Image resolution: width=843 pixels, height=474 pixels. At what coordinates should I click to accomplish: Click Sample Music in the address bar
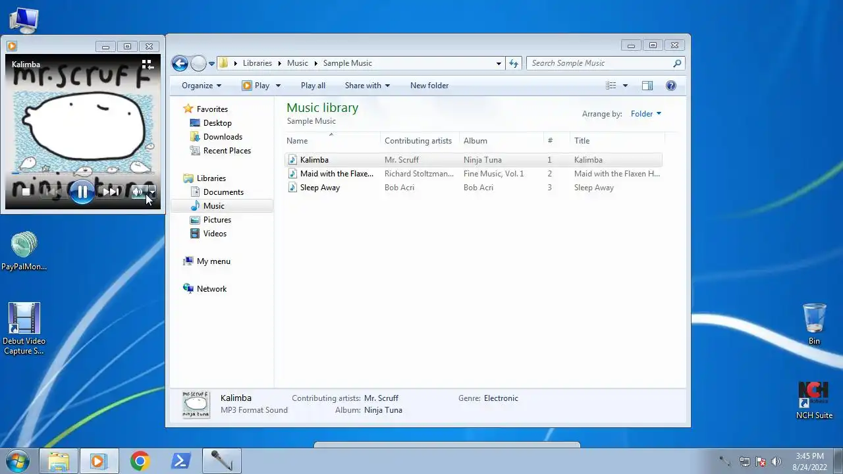(x=348, y=63)
